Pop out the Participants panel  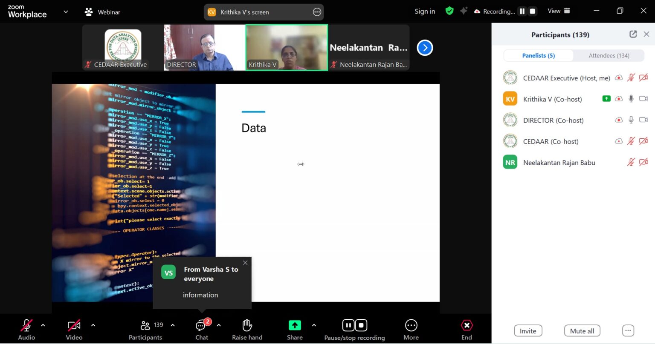(633, 34)
